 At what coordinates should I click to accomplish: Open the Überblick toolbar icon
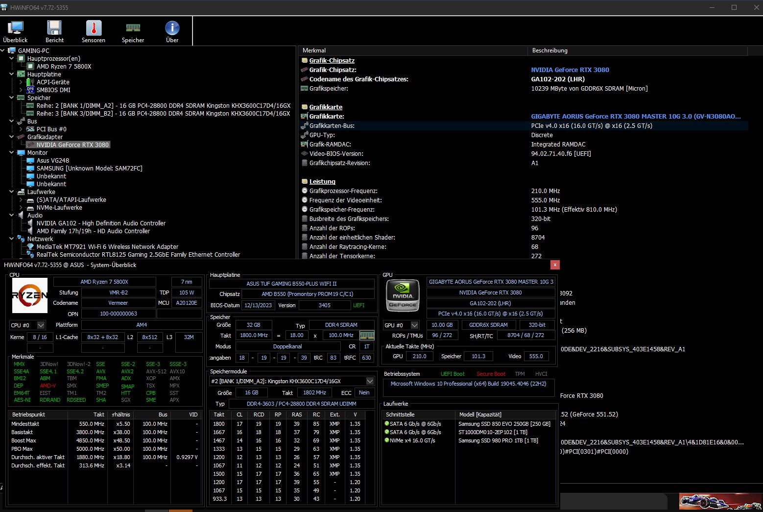tap(15, 28)
